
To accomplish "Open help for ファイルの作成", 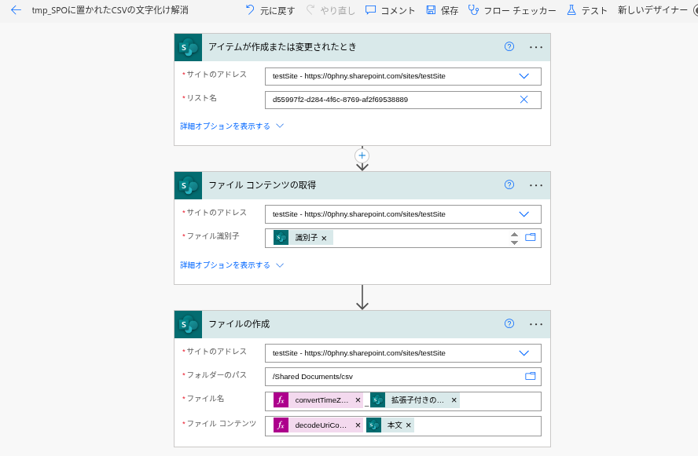I will tap(509, 323).
